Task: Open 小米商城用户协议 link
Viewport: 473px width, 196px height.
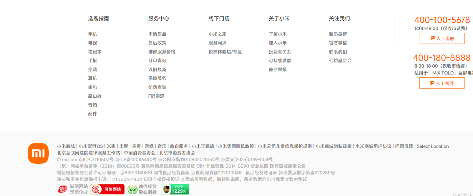Action: [373, 146]
